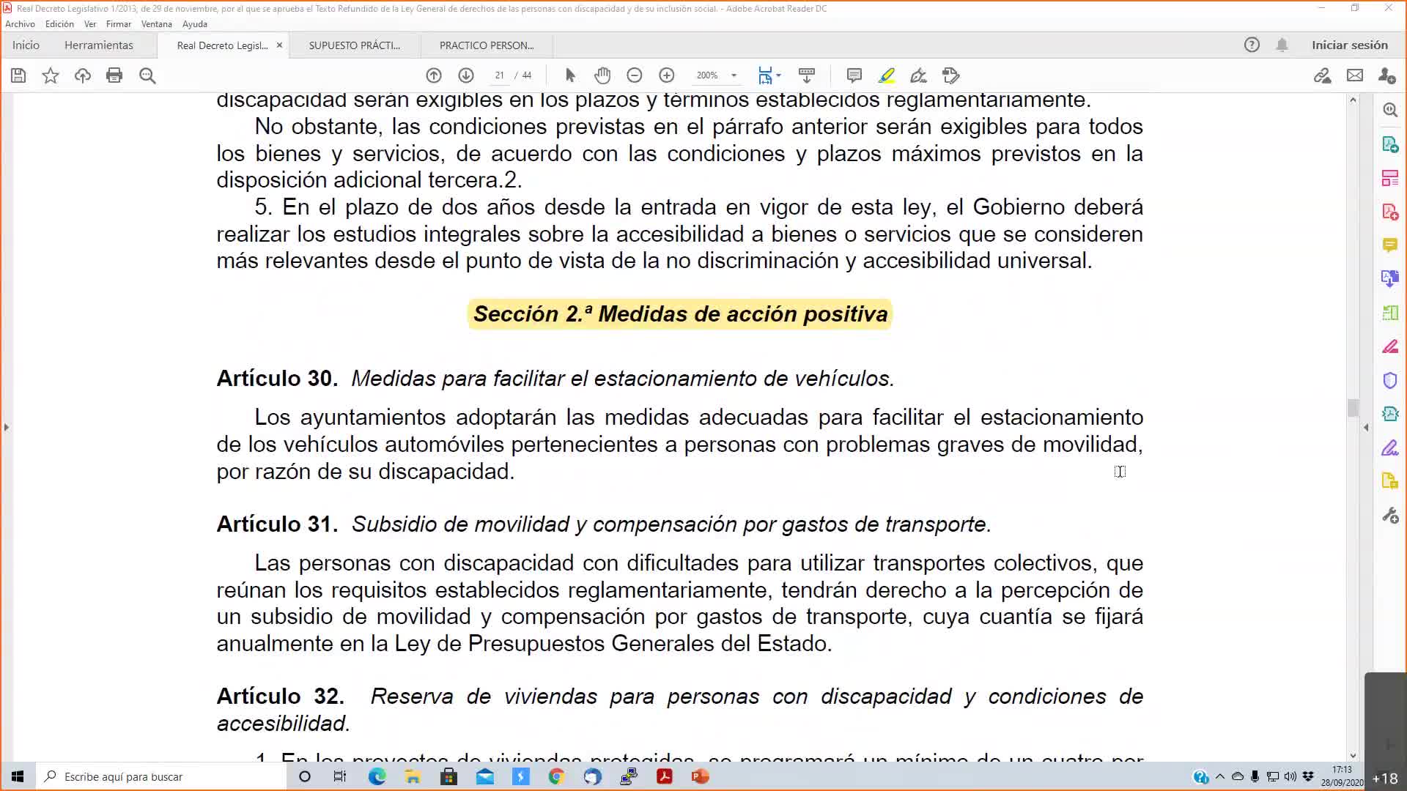Switch to PRACTICO PERSON... tab
This screenshot has width=1407, height=791.
point(487,45)
